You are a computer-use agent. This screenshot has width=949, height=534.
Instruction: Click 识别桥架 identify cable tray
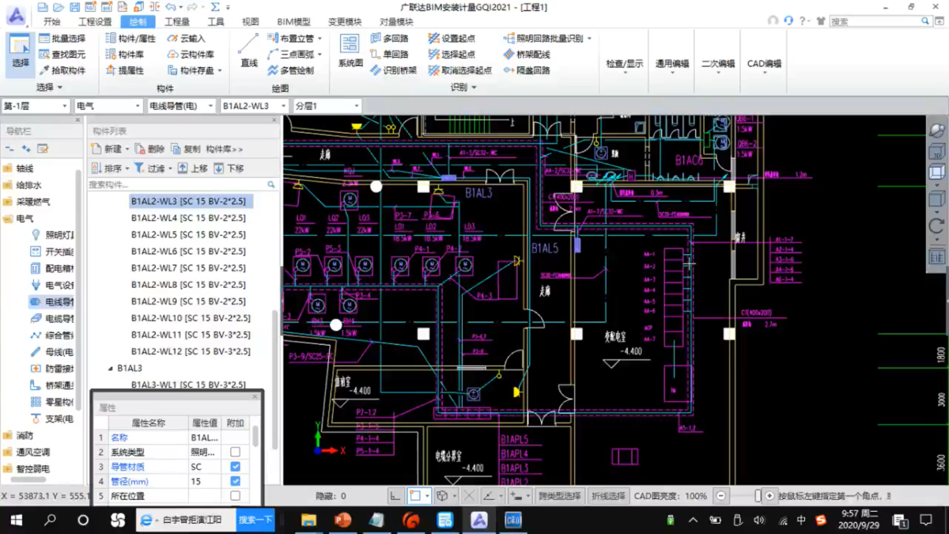click(393, 70)
